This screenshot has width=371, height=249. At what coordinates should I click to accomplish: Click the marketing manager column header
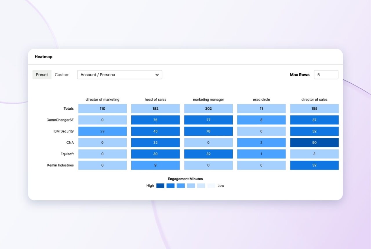[208, 100]
